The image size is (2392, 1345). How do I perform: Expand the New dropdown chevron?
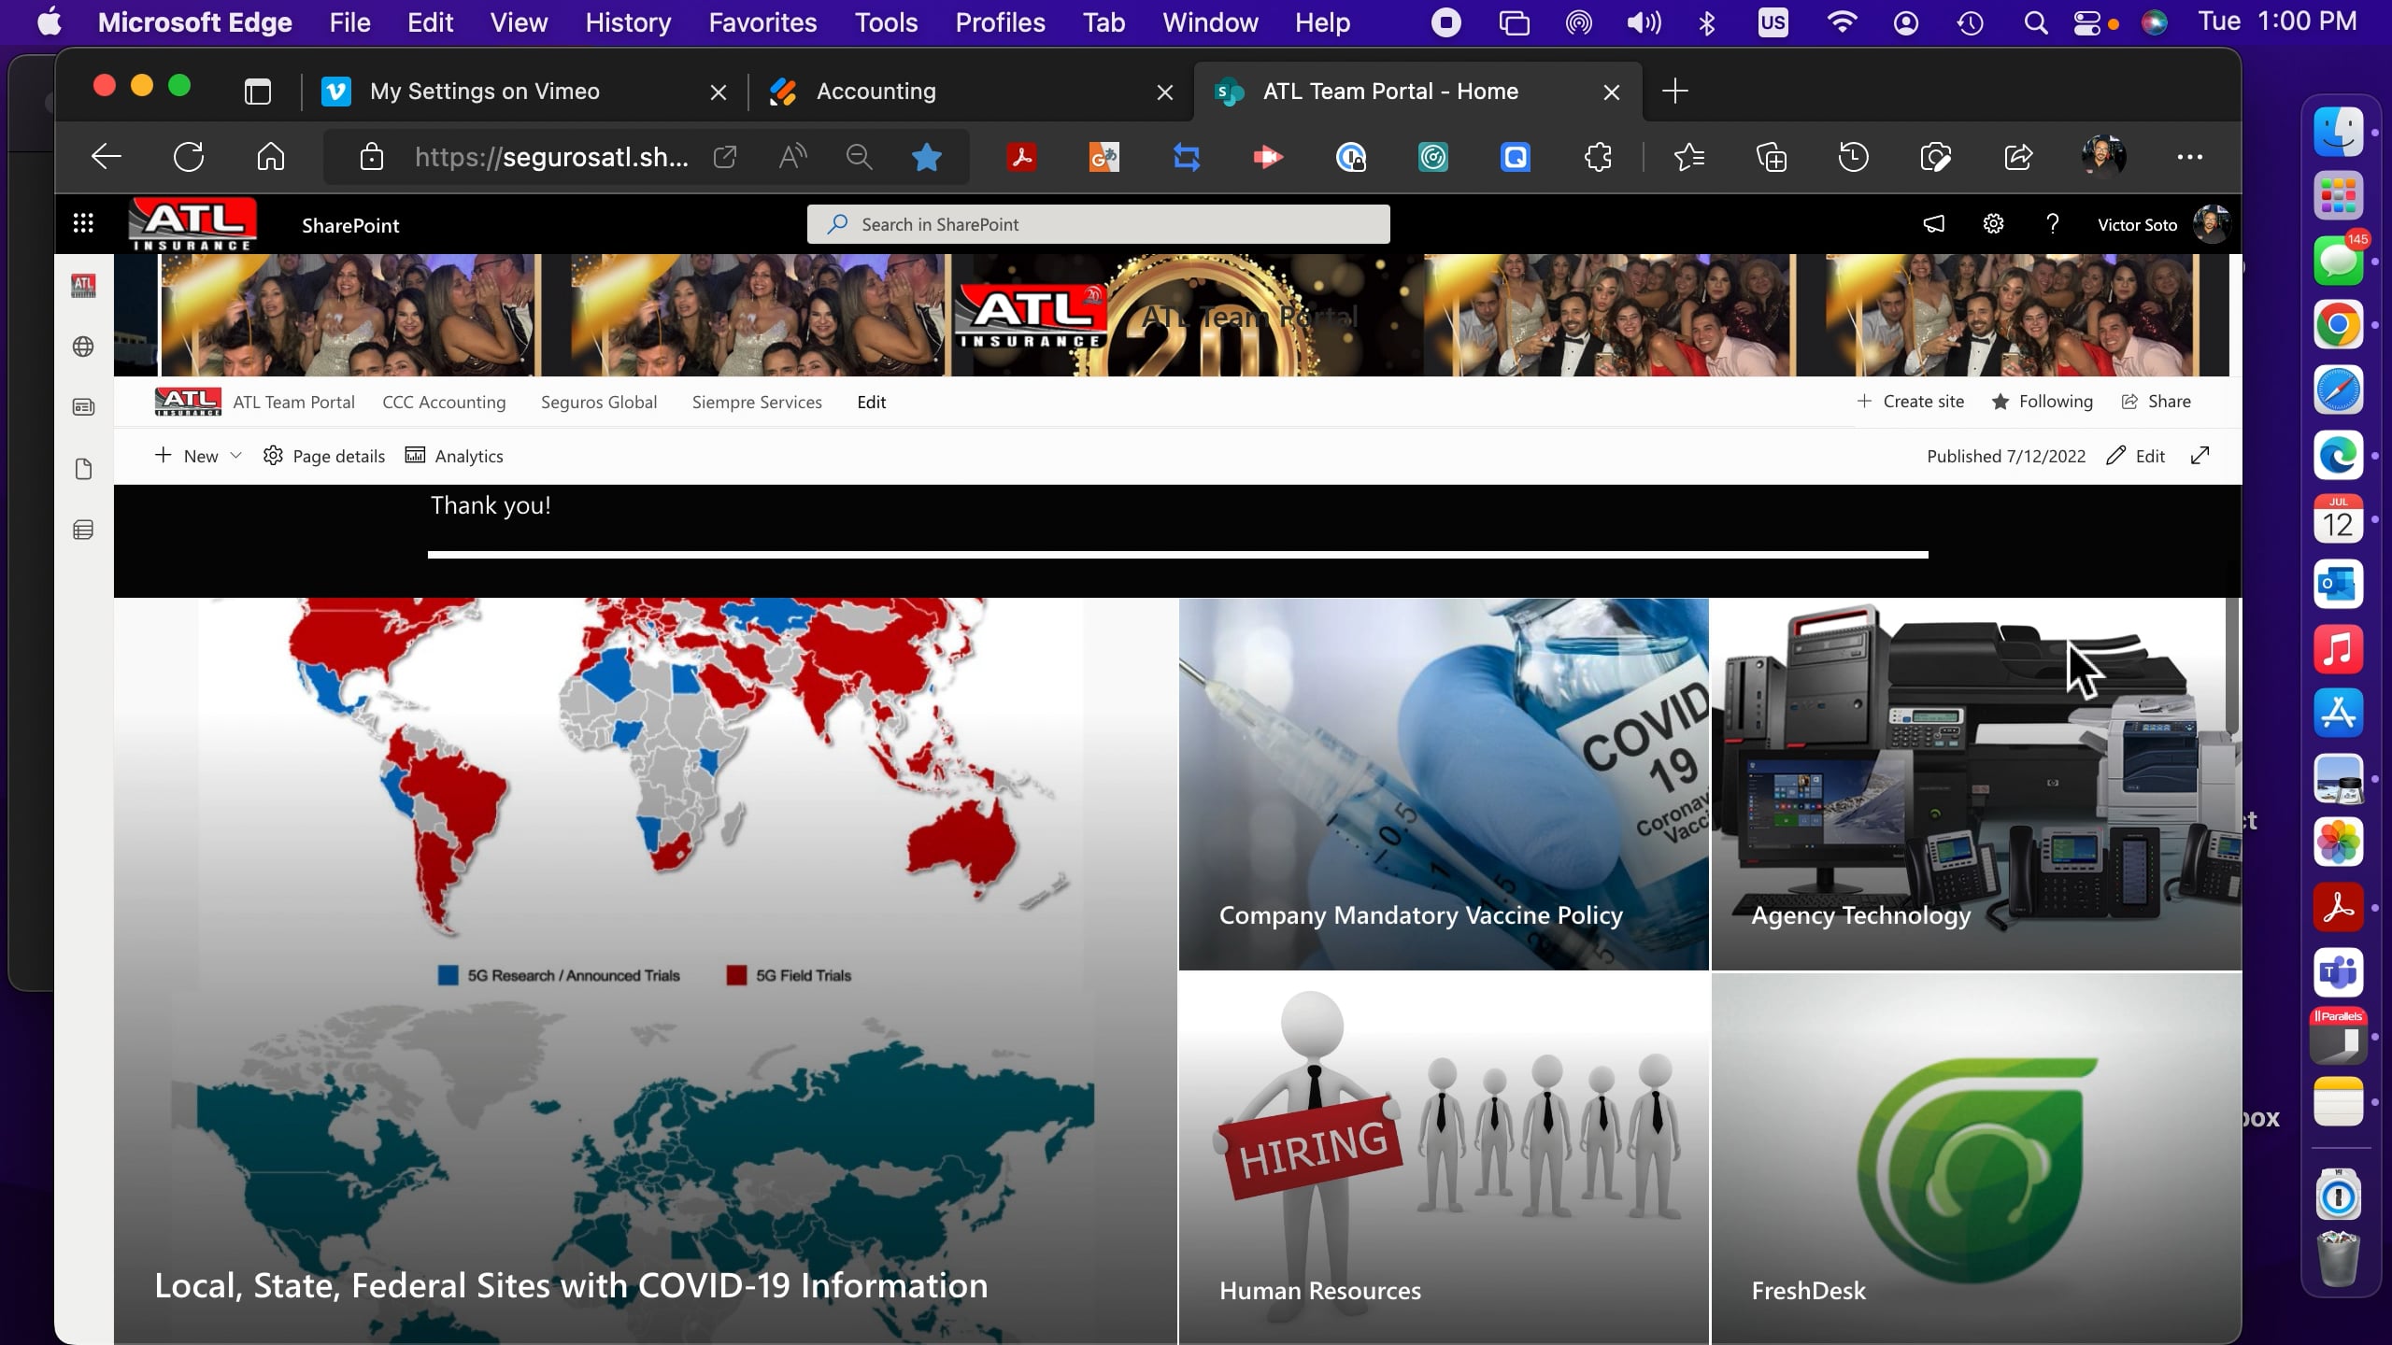pos(236,456)
